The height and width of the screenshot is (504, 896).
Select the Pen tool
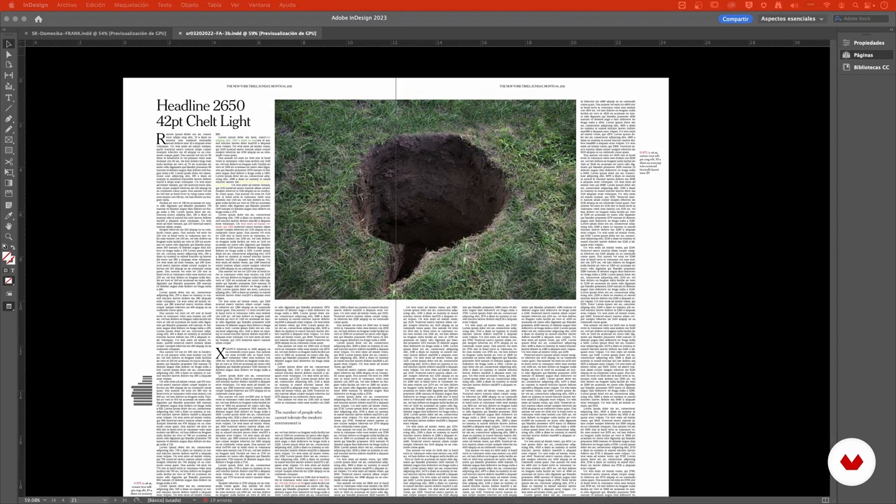[x=9, y=118]
